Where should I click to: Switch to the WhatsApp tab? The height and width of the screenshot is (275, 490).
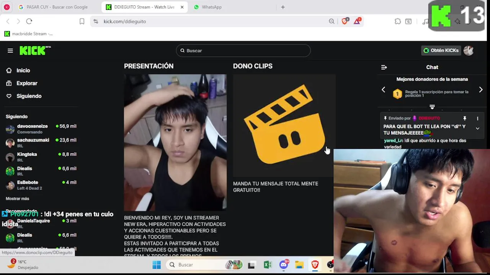(212, 7)
